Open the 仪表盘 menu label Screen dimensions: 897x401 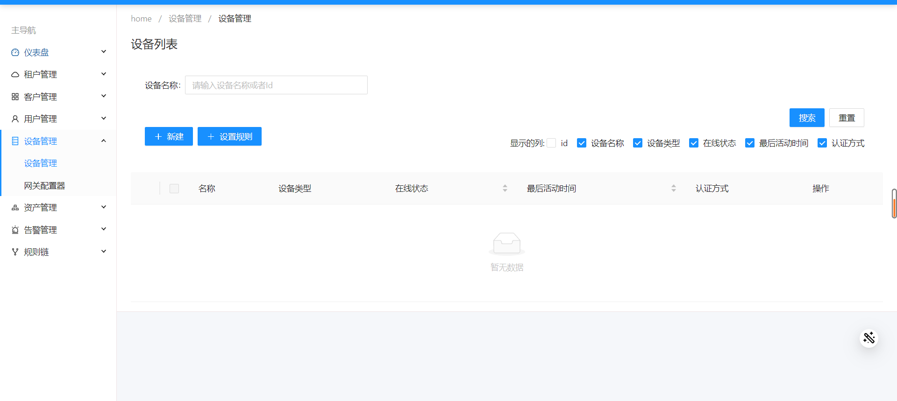pos(36,52)
